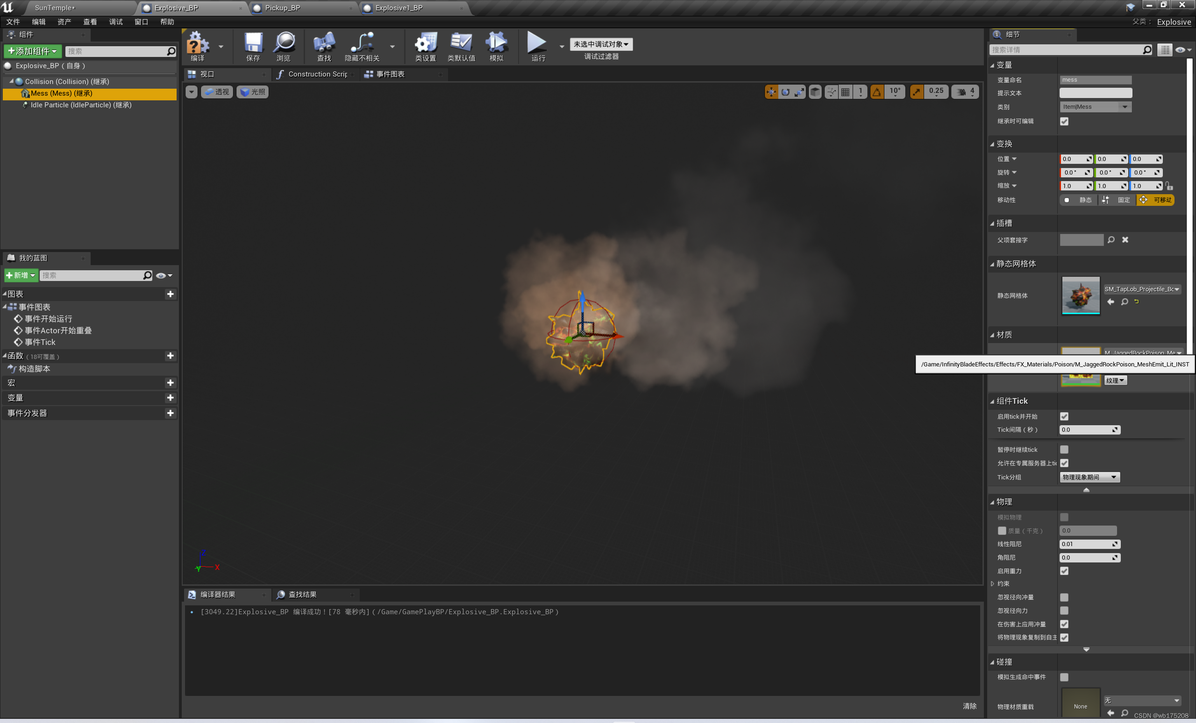1196x723 pixels.
Task: Toggle 在伤害上应用冲量 checkbox
Action: click(x=1064, y=624)
